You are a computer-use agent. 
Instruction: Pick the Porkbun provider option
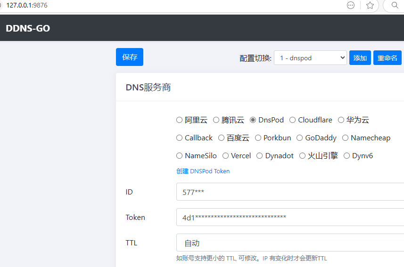[258, 138]
